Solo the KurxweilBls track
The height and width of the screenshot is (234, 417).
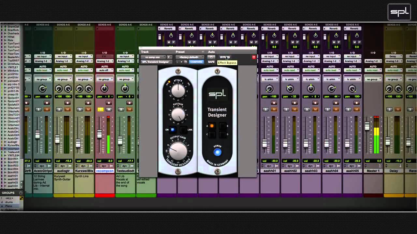click(80, 109)
